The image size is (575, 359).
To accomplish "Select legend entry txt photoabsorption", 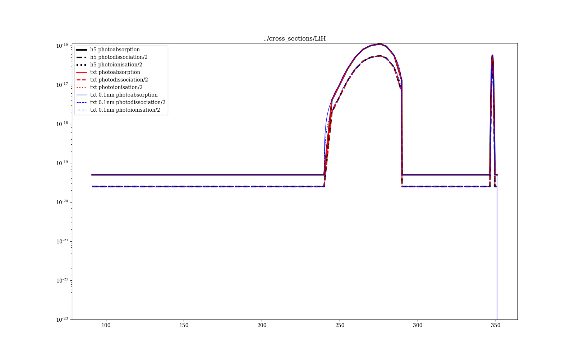I will tap(108, 72).
